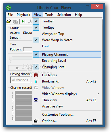The height and width of the screenshot is (133, 111).
Task: Enable the Recording Level display
Action: coord(67,61)
